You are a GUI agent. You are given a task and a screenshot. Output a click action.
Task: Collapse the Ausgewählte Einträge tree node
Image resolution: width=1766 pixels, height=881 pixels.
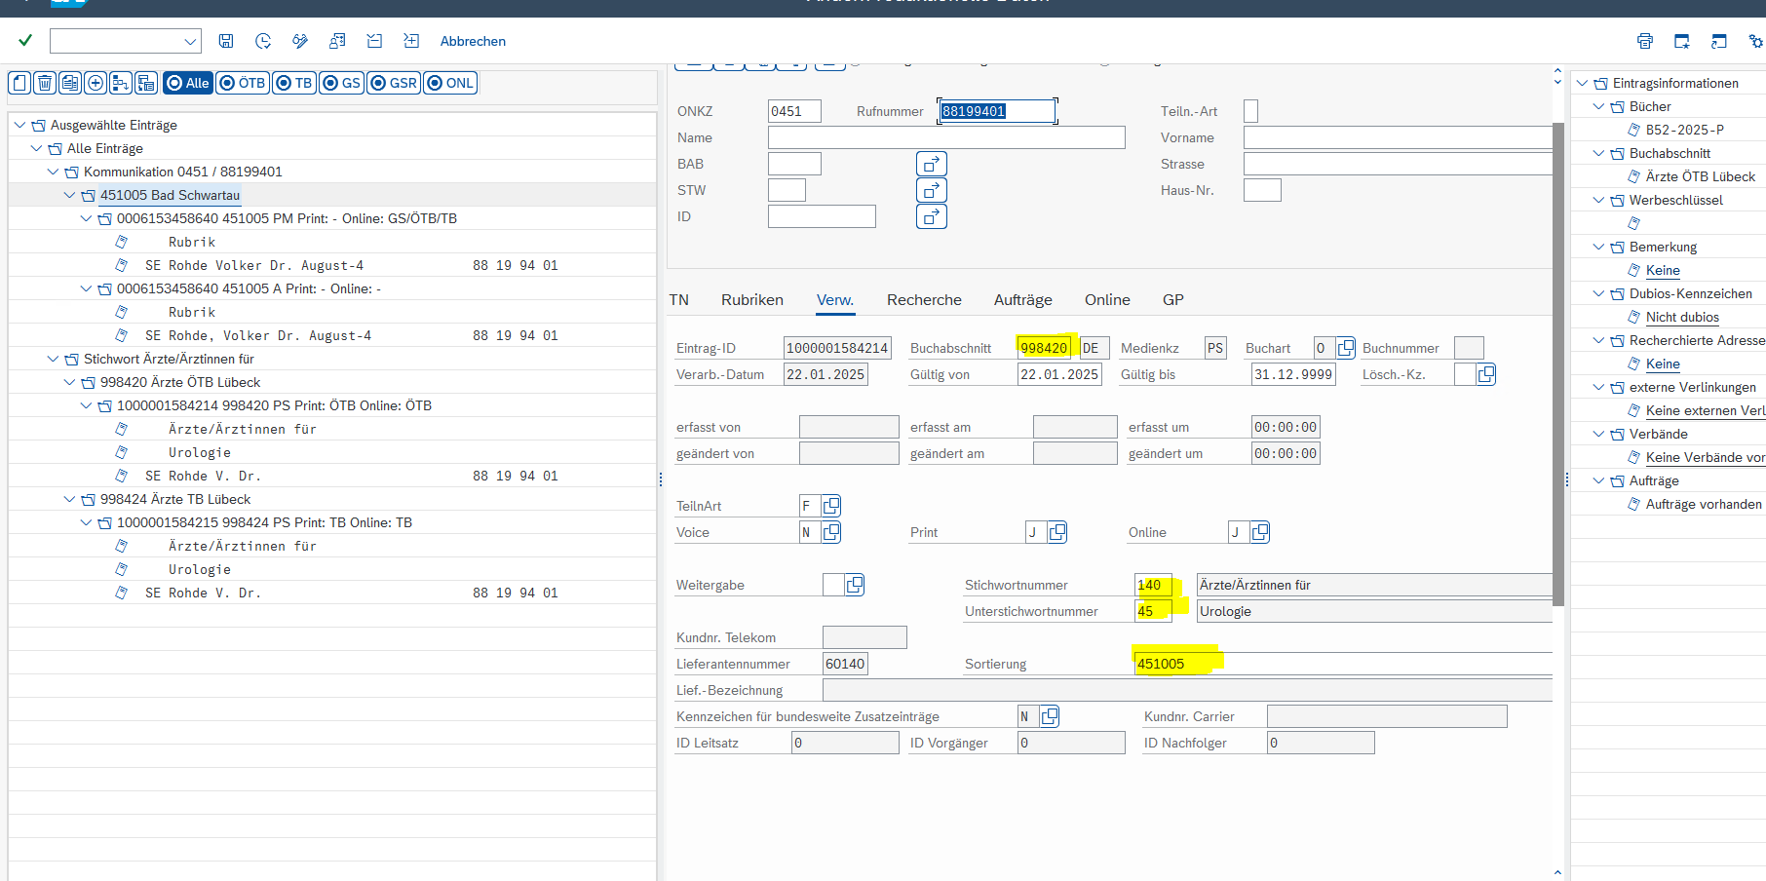click(x=19, y=125)
